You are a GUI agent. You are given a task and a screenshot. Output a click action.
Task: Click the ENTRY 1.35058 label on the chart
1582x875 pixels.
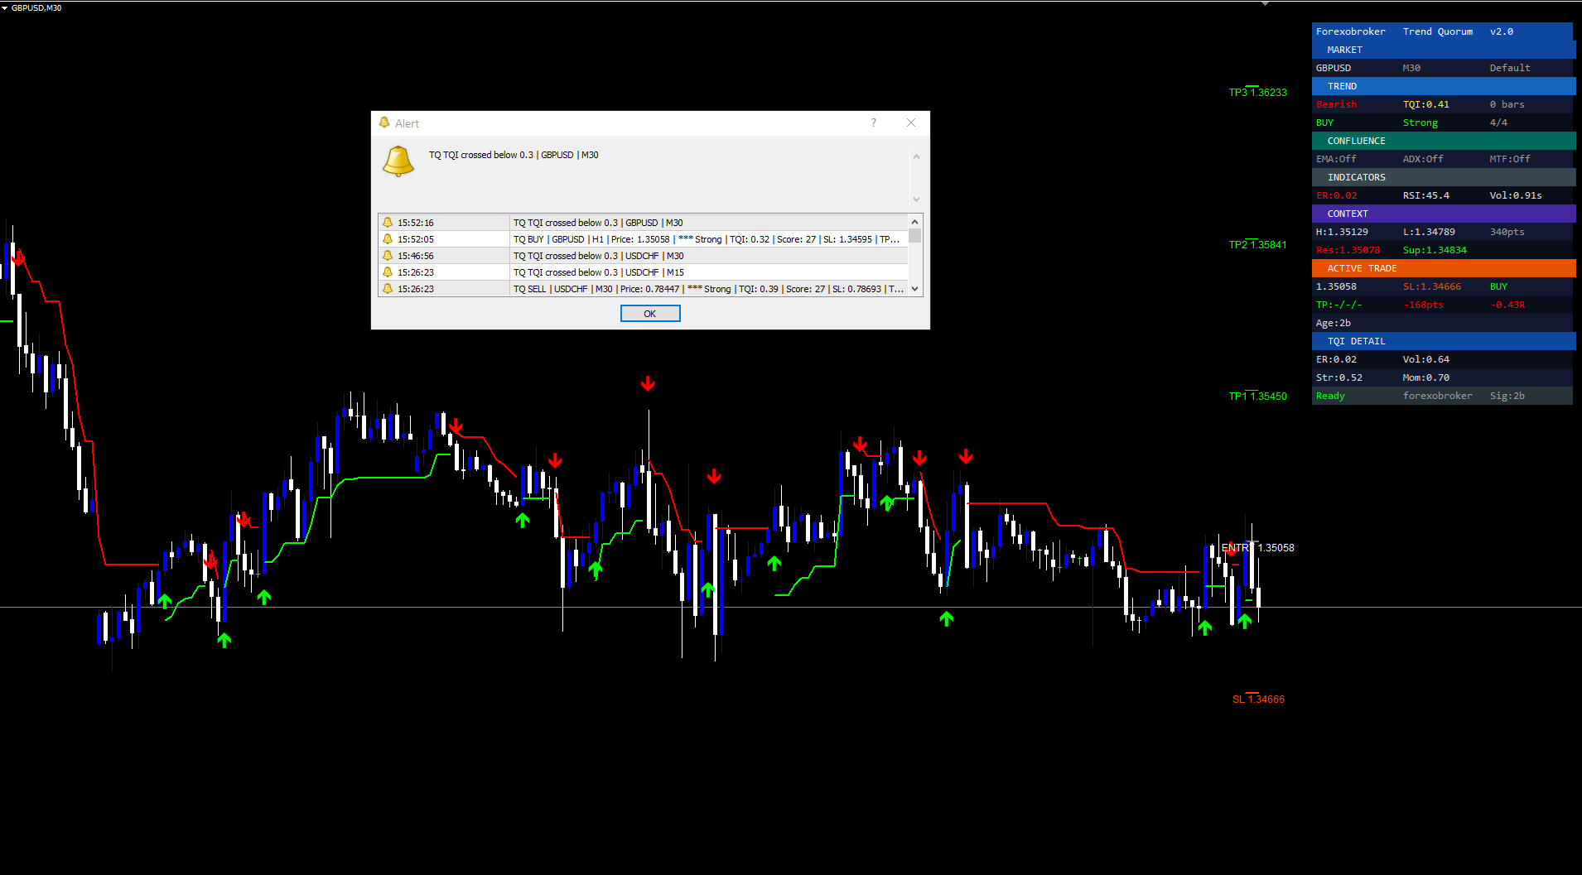1257,548
